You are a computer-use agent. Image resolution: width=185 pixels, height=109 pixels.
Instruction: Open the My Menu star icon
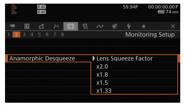tap(144, 26)
